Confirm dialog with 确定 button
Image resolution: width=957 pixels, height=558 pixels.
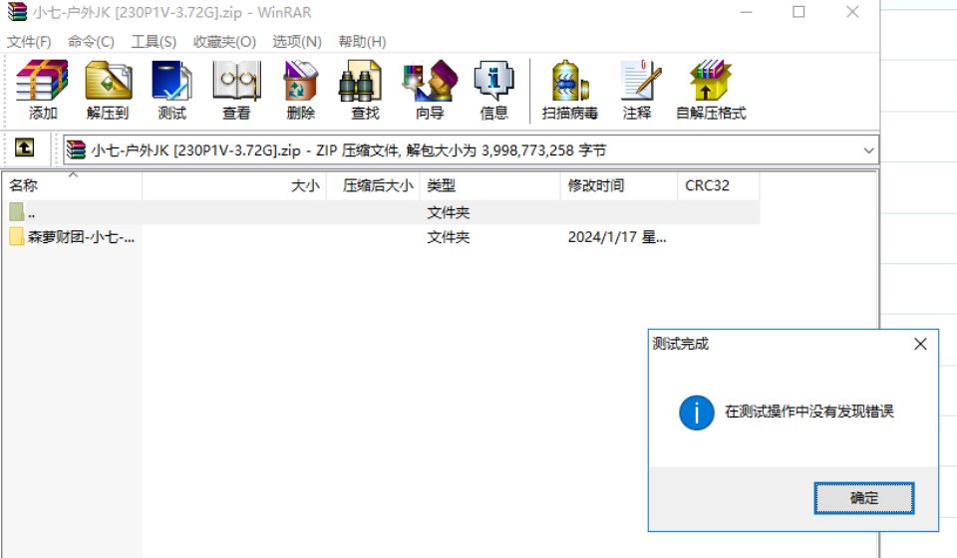click(863, 498)
